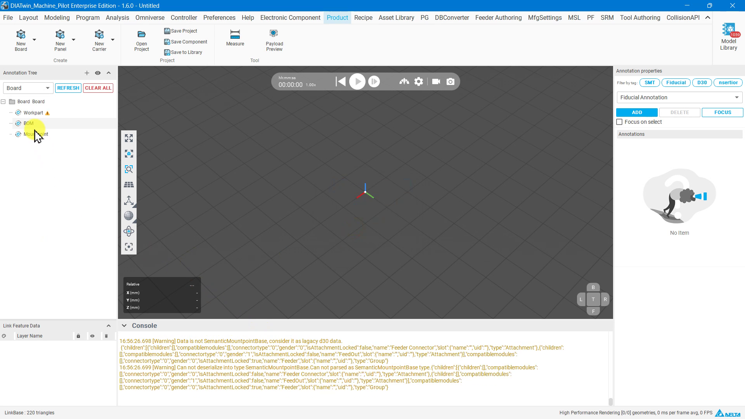Expand New Board dropdown arrow
Viewport: 745px width, 419px height.
coord(34,40)
